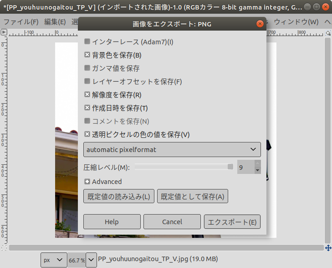Click the zoom-on-resize icon at top right

(328, 33)
